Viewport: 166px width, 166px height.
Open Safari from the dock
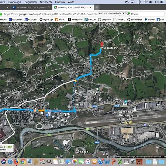pos(10,162)
